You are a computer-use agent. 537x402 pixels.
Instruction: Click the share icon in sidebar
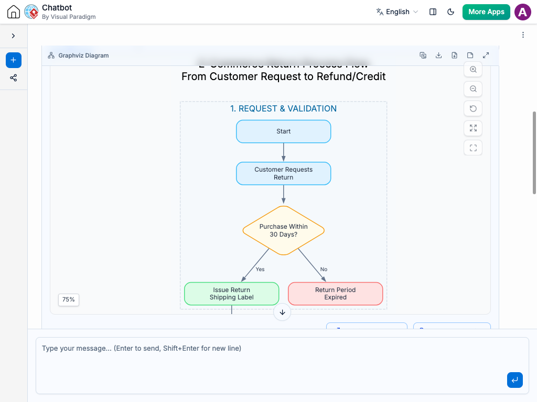(x=13, y=78)
